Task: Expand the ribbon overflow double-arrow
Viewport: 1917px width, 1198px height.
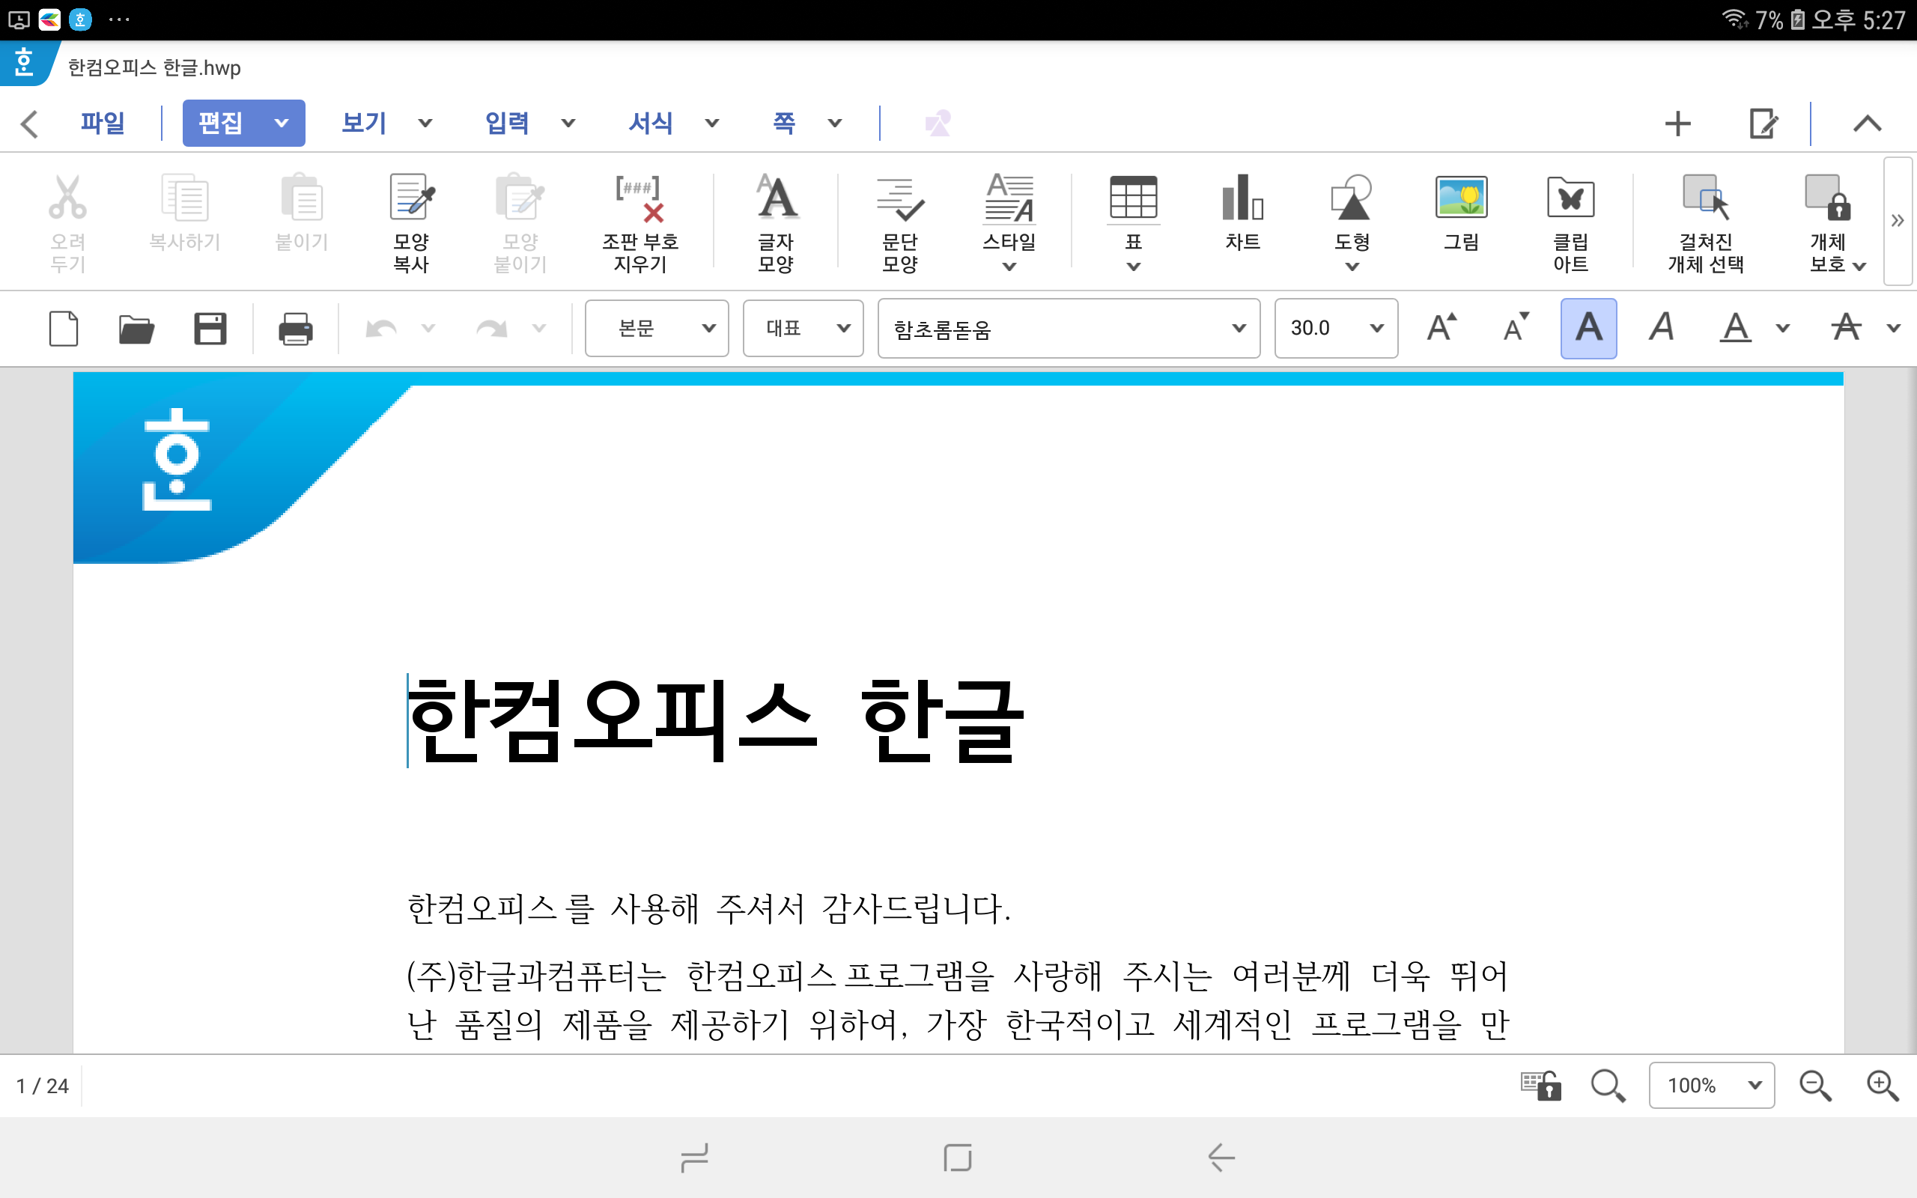Action: pyautogui.click(x=1898, y=221)
